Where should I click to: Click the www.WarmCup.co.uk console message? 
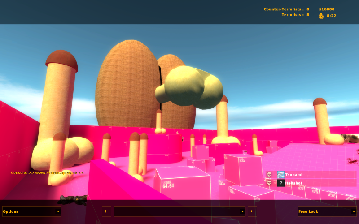pyautogui.click(x=48, y=172)
